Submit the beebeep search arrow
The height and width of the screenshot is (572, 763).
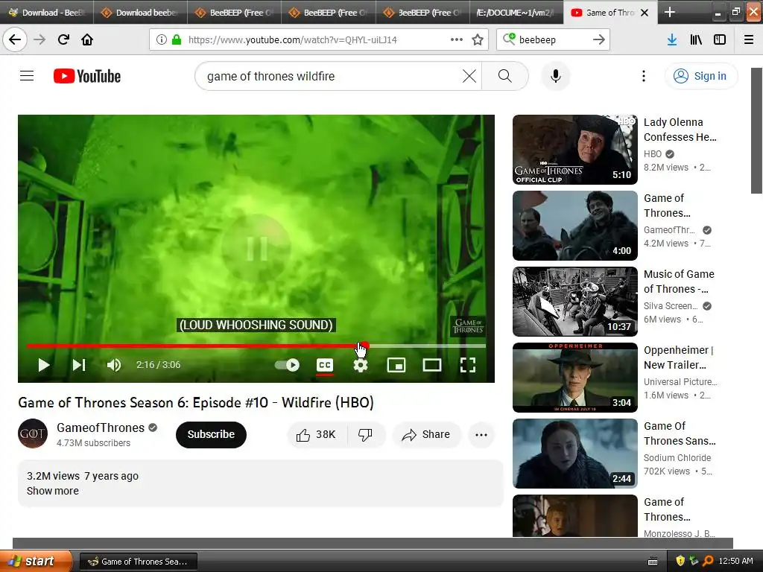click(x=598, y=39)
